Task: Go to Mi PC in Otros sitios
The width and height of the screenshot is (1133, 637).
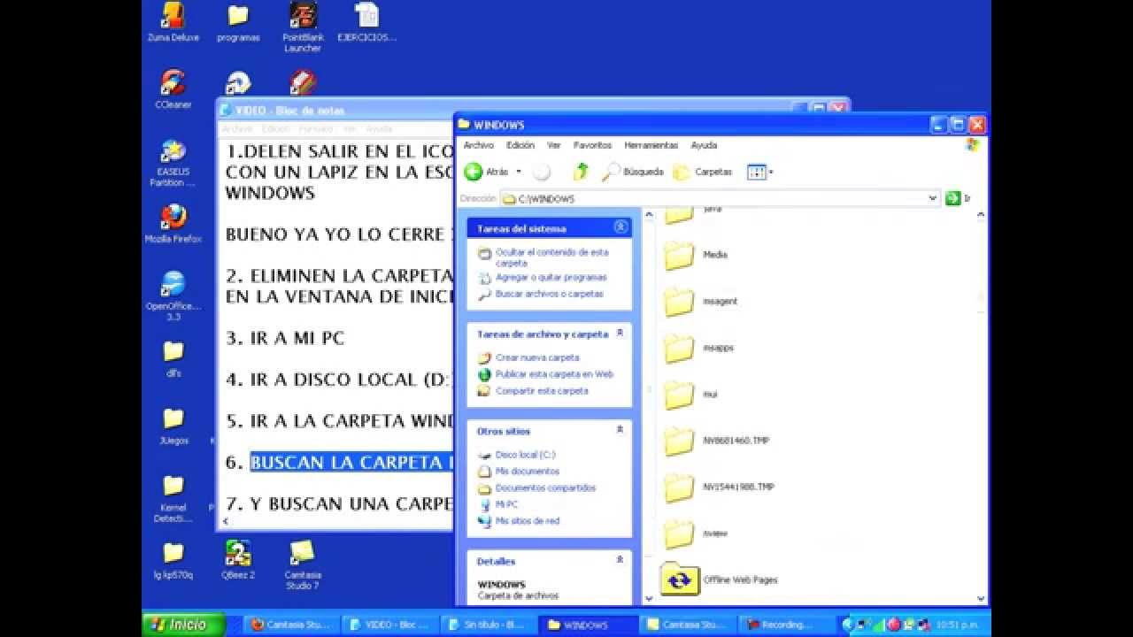Action: 507,504
